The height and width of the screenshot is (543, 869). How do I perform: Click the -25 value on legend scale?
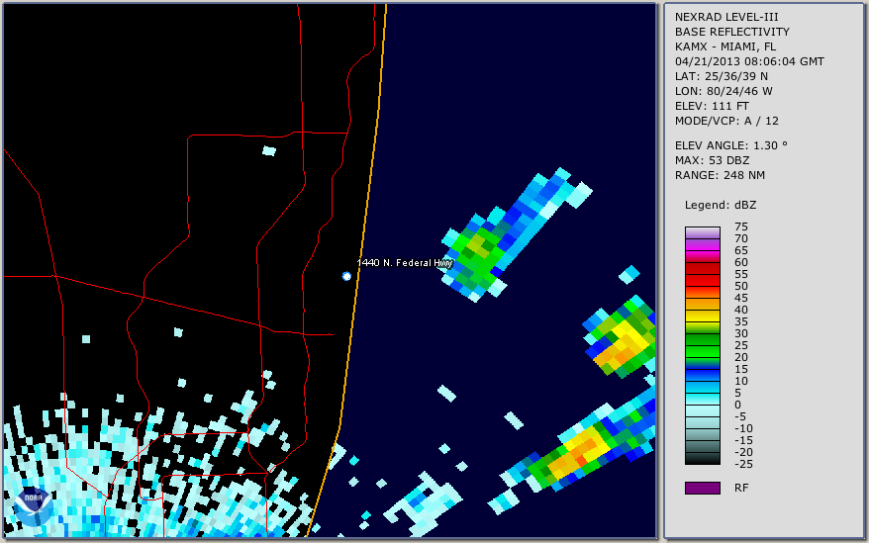coord(741,464)
